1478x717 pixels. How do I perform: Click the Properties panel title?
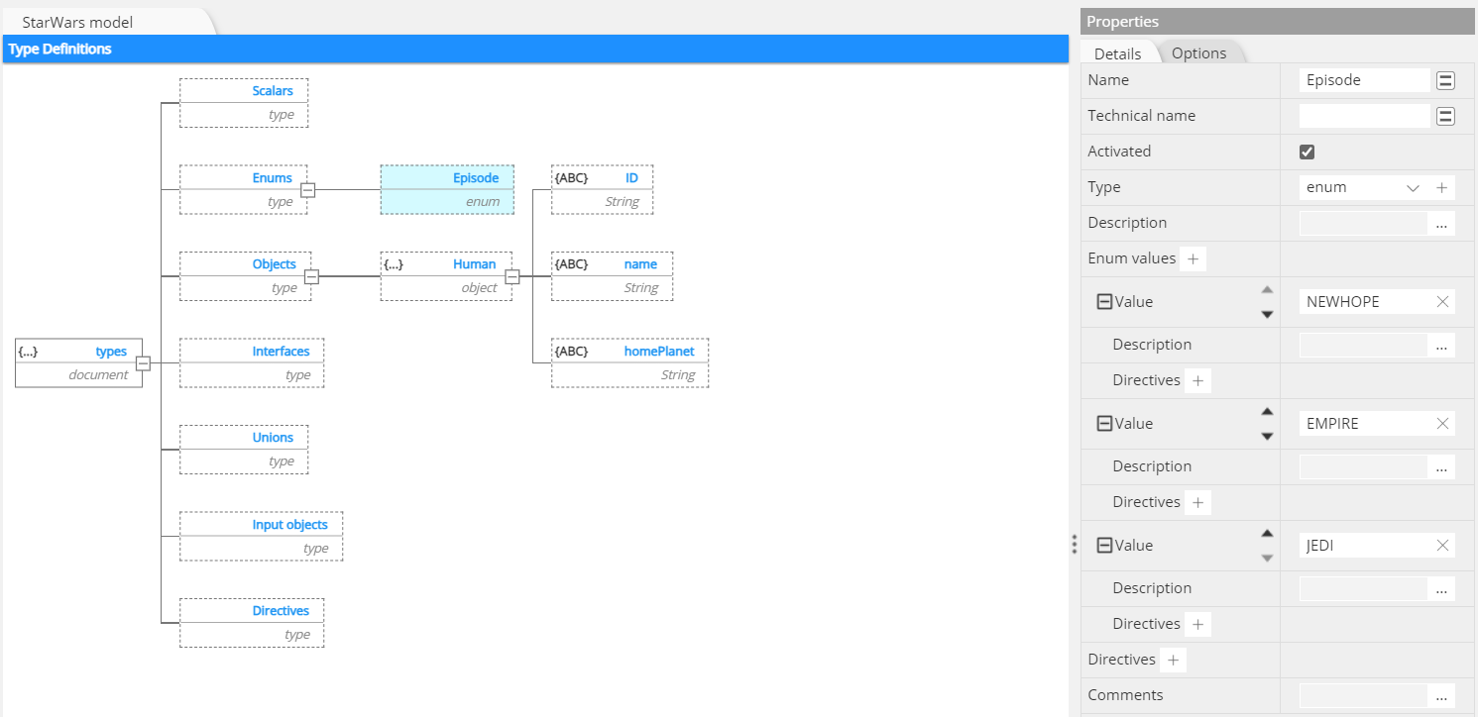coord(1122,22)
